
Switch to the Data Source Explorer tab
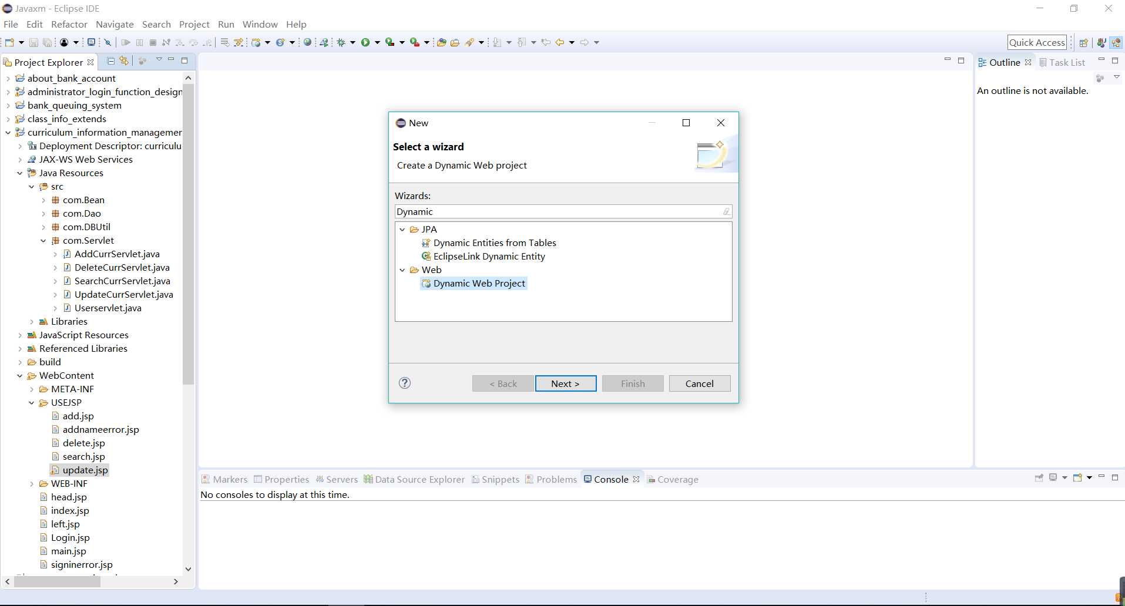click(x=414, y=479)
